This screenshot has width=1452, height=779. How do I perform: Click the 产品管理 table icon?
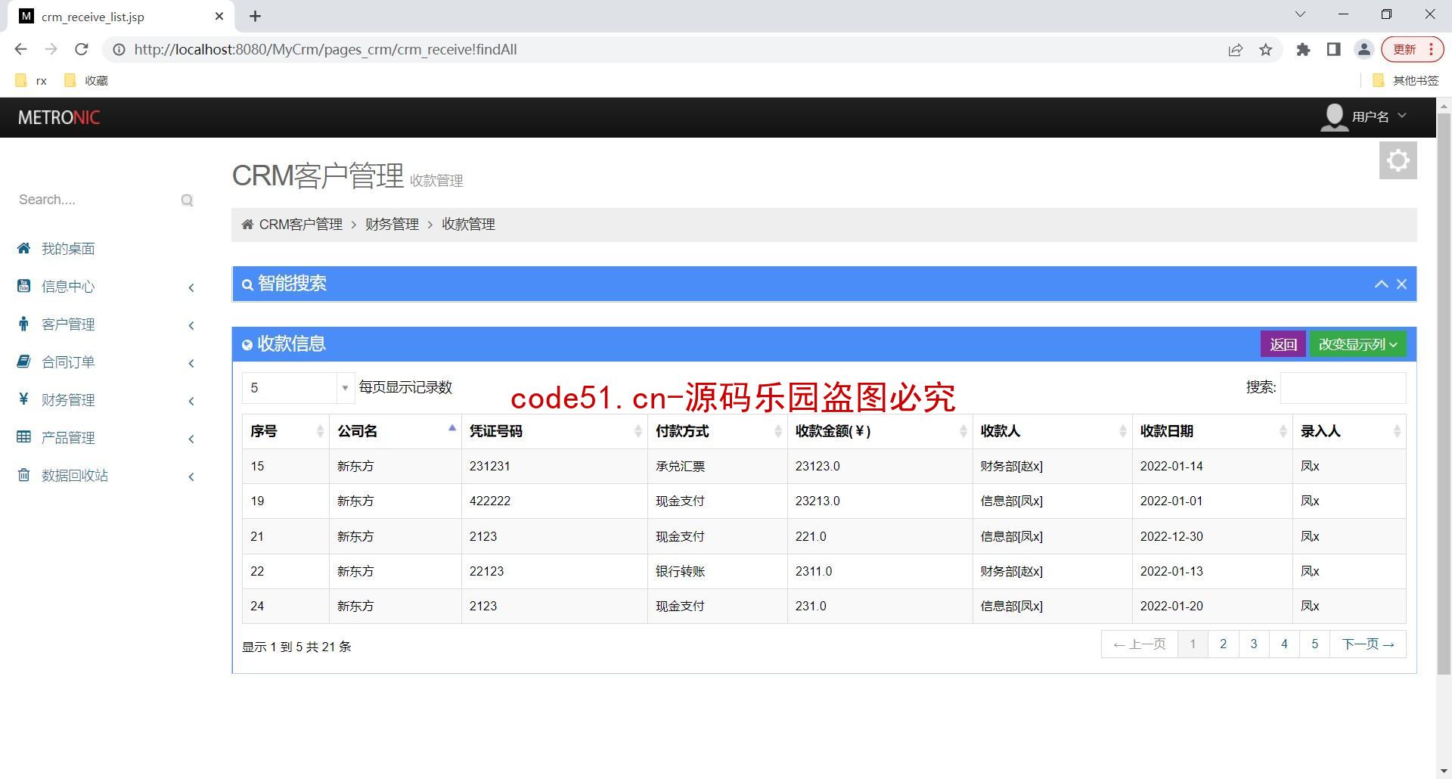(x=23, y=436)
